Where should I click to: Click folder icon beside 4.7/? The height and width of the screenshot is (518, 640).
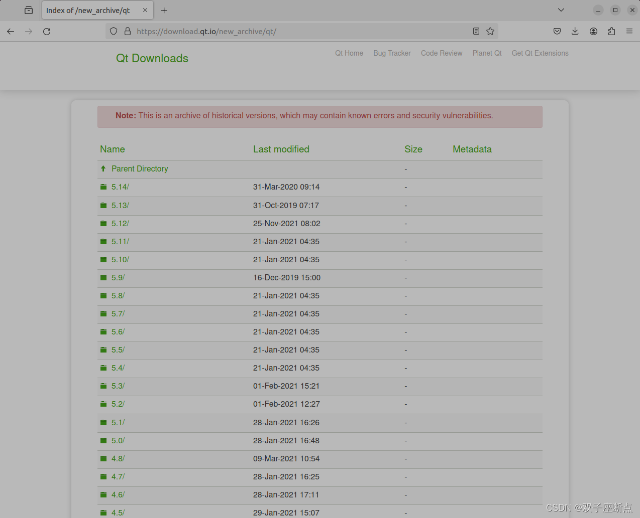point(103,476)
